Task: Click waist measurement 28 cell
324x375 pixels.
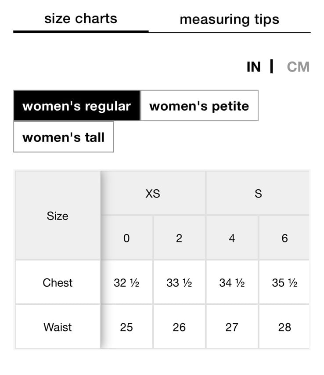Action: (x=284, y=327)
